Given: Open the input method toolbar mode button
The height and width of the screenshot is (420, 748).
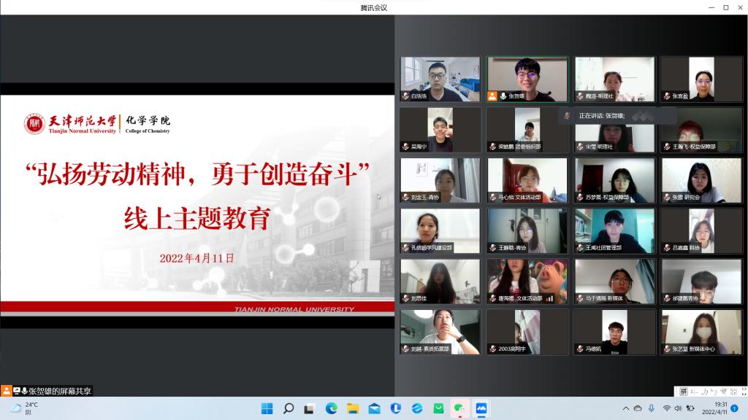Looking at the screenshot, I should [684, 392].
